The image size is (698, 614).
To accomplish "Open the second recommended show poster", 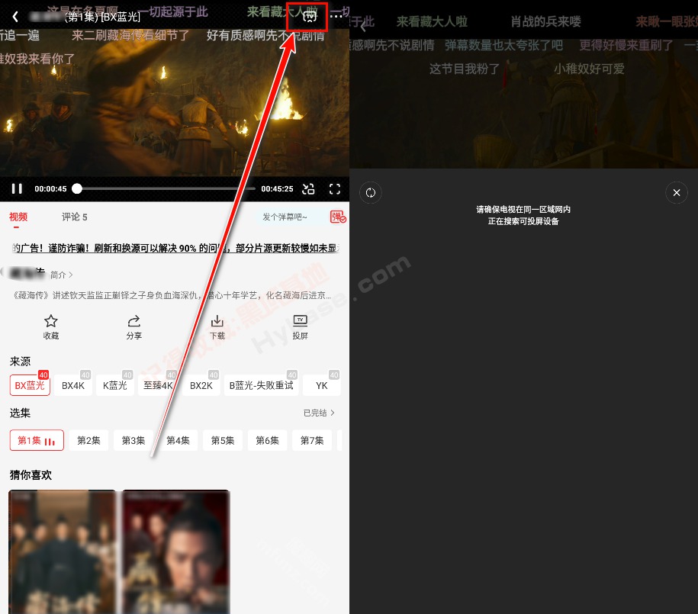I will pos(176,551).
